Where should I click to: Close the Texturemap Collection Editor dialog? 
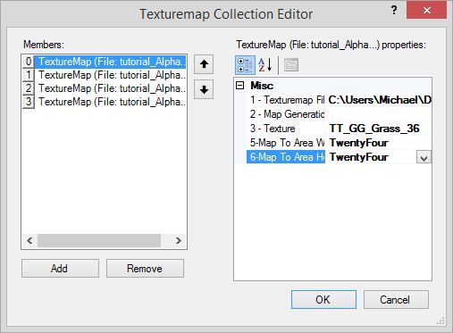pos(426,11)
